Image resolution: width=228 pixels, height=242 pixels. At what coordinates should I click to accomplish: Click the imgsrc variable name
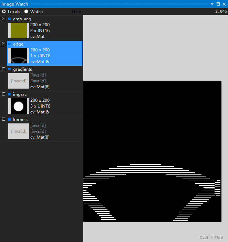(20, 94)
